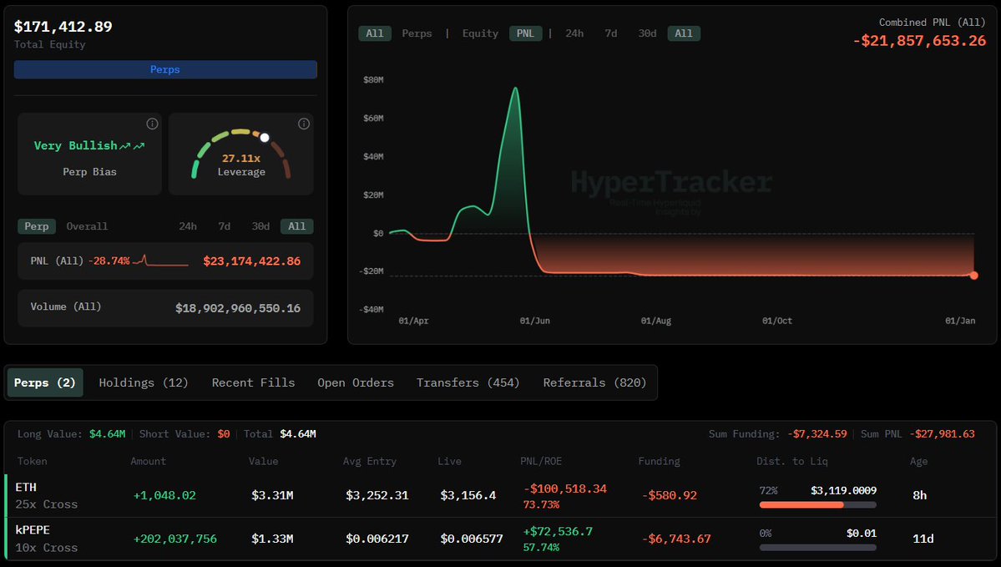Screen dimensions: 1001x567
Task: Switch stats panel to Overall
Action: (x=87, y=226)
